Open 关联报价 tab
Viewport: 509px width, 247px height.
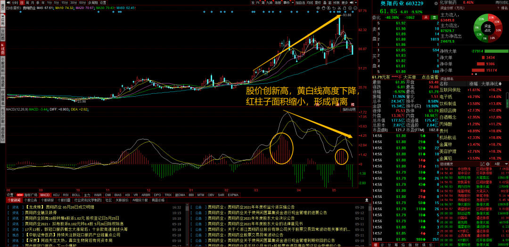(x=122, y=200)
